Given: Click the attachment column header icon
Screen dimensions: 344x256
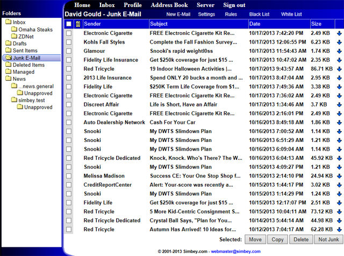Looking at the screenshot, I should tap(78, 24).
